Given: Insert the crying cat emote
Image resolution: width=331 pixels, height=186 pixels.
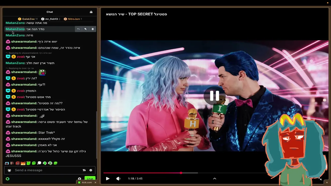Looking at the screenshot, I should point(7,163).
